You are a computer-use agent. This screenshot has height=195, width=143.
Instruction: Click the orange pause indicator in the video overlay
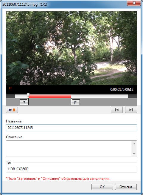[x=10, y=88]
